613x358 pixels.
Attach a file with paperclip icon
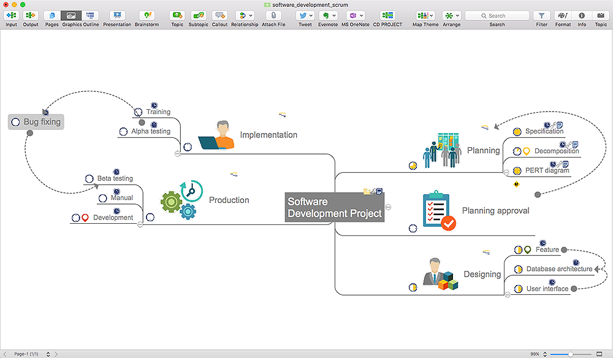tap(273, 16)
